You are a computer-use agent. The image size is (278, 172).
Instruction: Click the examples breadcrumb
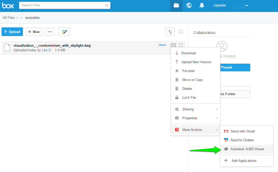(32, 18)
